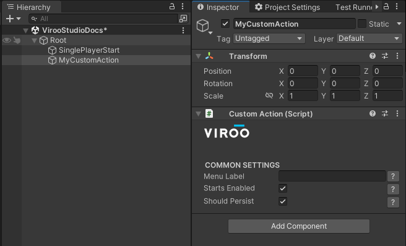Open Transform component context menu
The width and height of the screenshot is (406, 246).
pos(397,56)
